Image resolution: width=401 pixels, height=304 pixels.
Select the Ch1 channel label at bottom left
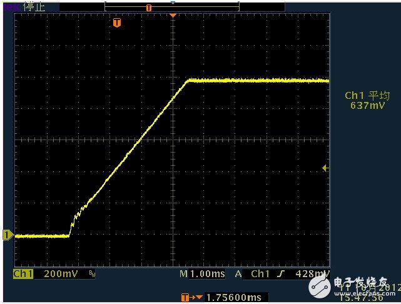coord(23,274)
